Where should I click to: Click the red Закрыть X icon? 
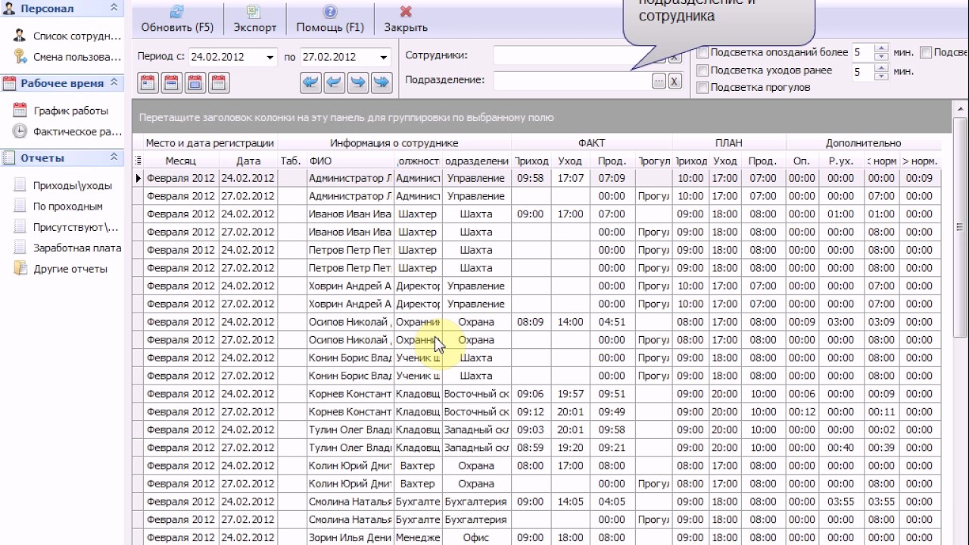coord(406,12)
